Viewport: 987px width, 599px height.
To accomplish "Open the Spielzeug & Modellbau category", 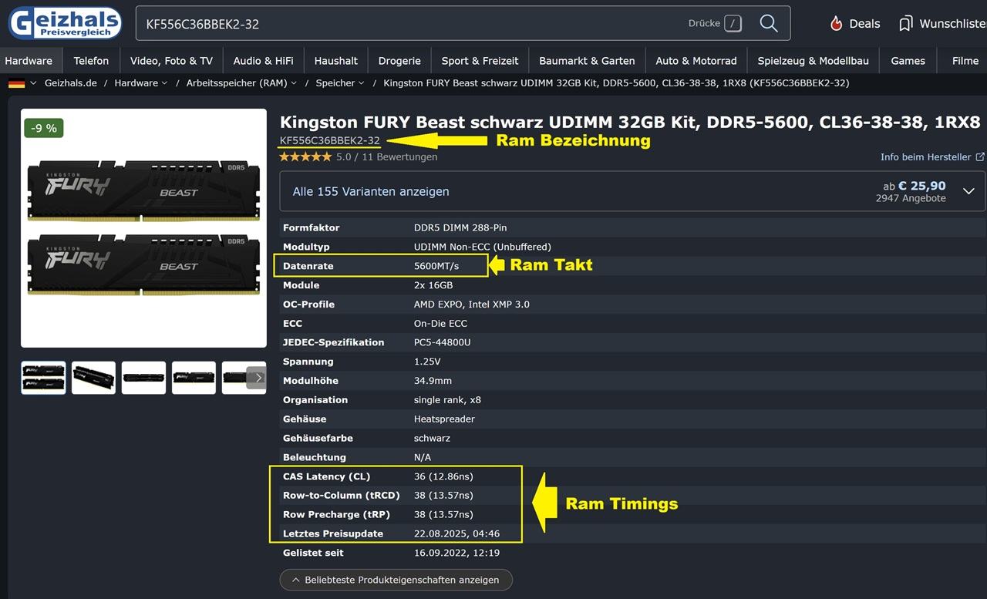I will pyautogui.click(x=814, y=61).
